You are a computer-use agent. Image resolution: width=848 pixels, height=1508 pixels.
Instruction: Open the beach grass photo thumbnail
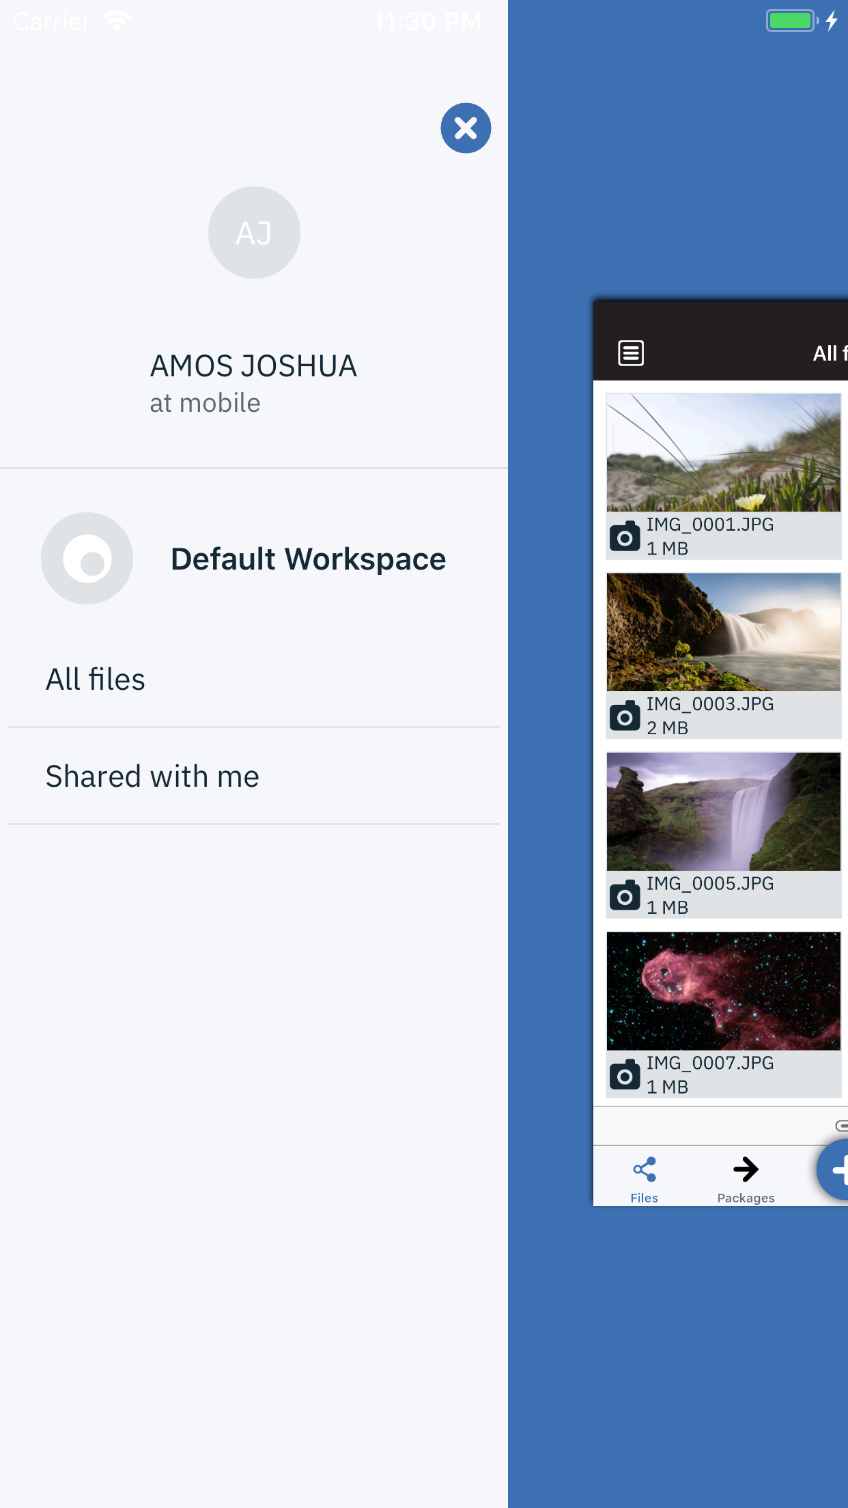click(x=723, y=453)
